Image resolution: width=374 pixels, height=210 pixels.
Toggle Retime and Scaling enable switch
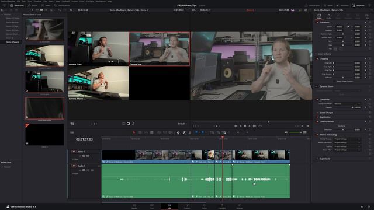[317, 135]
